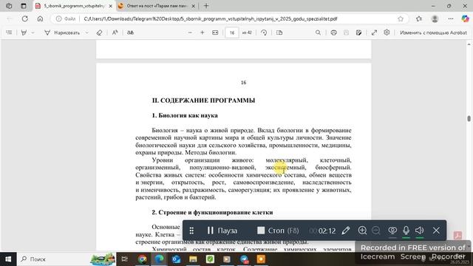Open Windows Task View
473x266 pixels.
(x=124, y=259)
